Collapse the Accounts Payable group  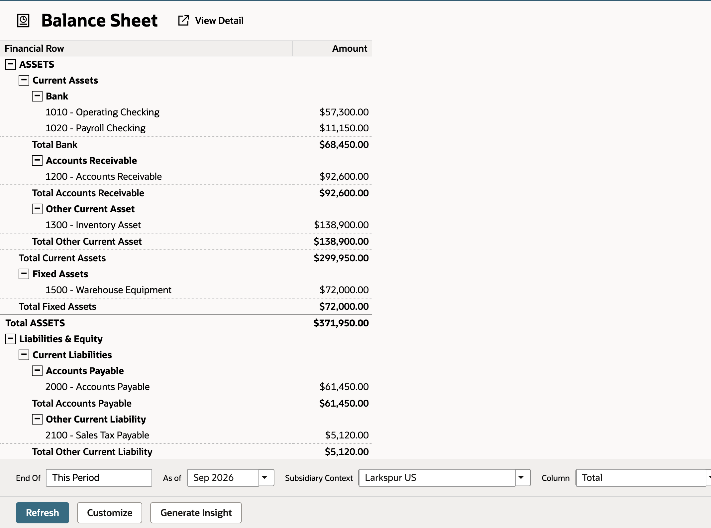click(37, 371)
